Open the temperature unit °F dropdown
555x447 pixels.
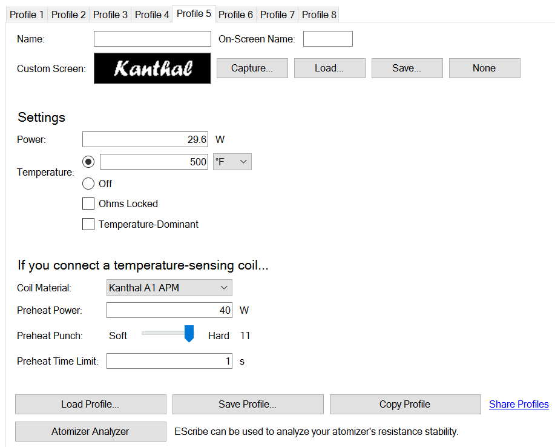point(232,162)
